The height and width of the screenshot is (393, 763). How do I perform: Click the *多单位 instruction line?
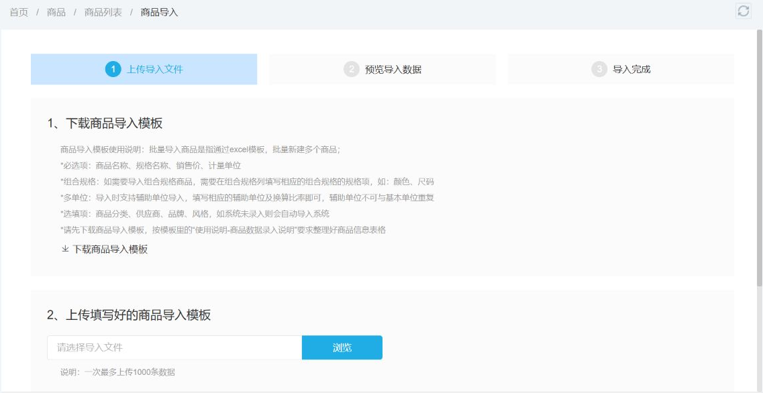coord(247,198)
